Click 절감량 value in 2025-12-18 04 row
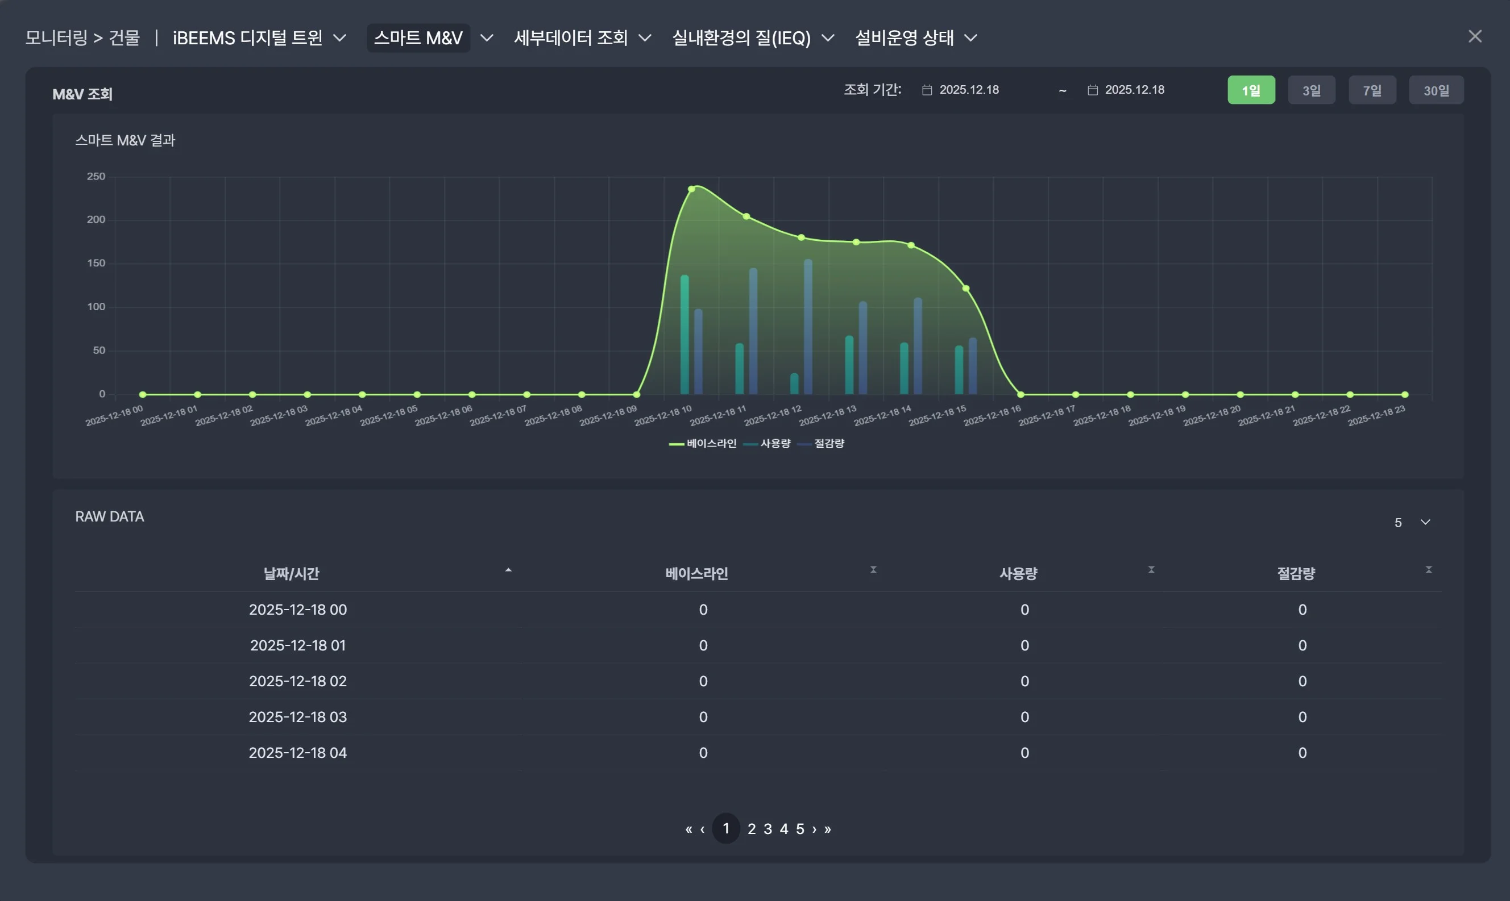The image size is (1510, 901). pos(1302,753)
